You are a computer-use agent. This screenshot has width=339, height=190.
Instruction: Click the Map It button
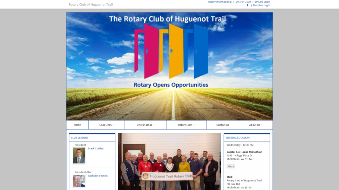(x=231, y=166)
